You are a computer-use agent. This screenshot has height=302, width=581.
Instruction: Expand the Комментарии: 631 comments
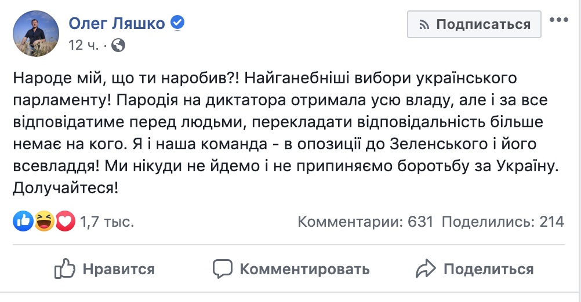tap(365, 222)
